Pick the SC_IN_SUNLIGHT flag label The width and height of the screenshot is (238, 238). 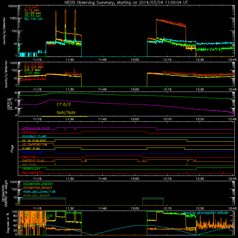[34, 140]
